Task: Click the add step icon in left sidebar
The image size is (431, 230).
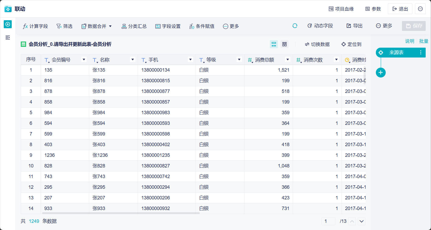Action: point(8,24)
